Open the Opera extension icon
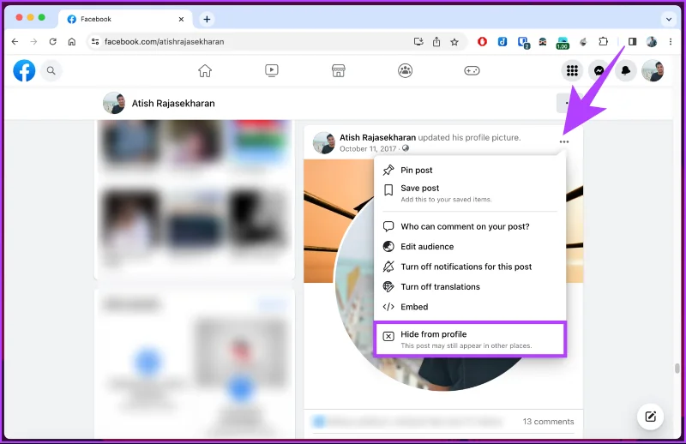Viewport: 686px width, 444px height. [x=482, y=41]
